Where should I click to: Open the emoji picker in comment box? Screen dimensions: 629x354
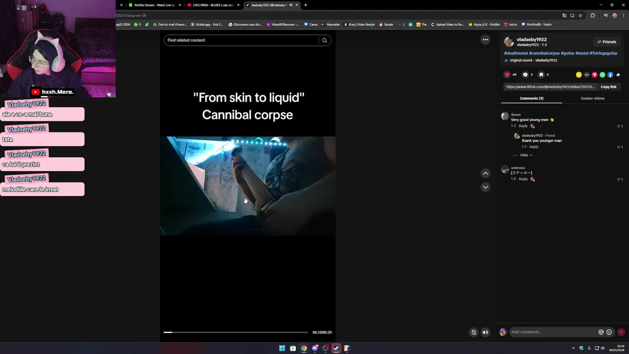click(609, 332)
